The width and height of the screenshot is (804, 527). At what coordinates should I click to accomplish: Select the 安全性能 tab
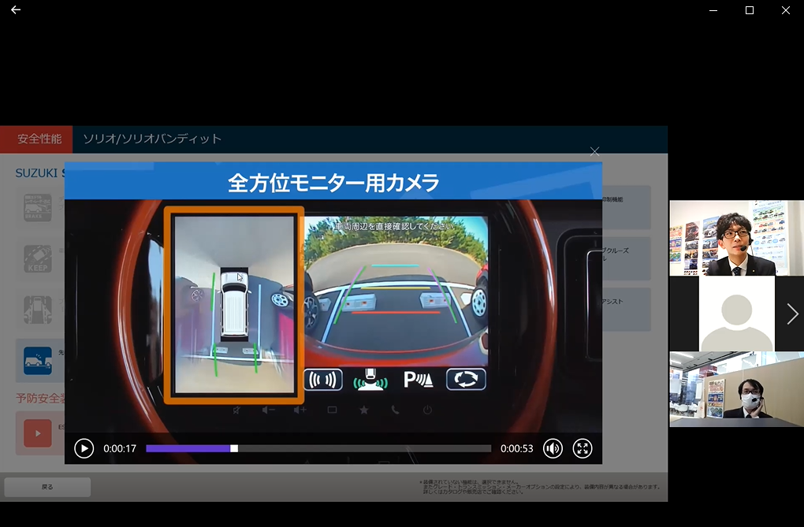point(37,139)
